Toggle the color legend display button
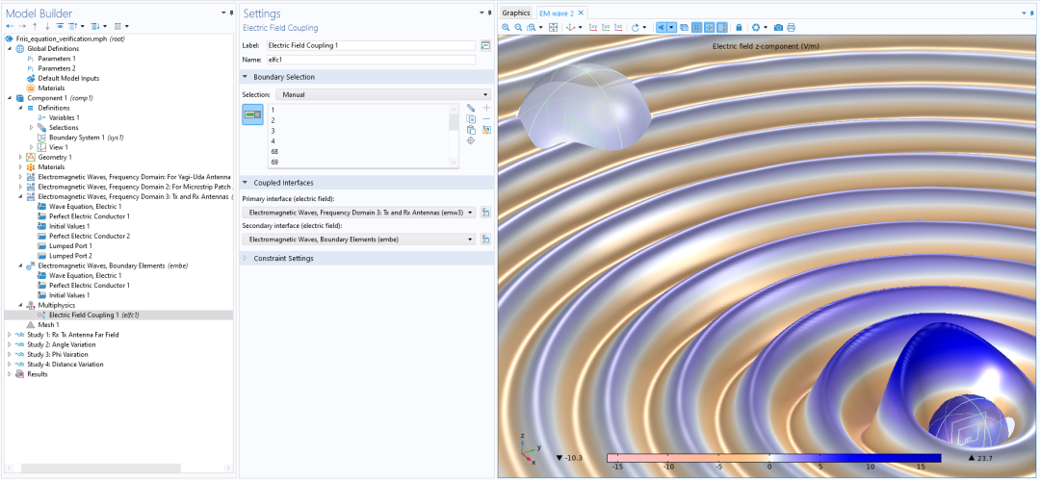Viewport: 1040px width, 480px height. (x=721, y=27)
